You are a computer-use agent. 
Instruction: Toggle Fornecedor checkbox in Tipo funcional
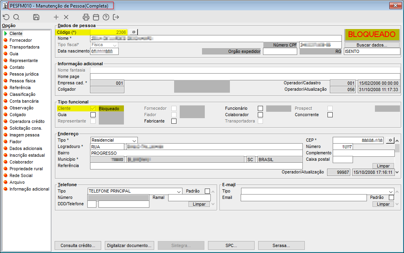click(174, 108)
